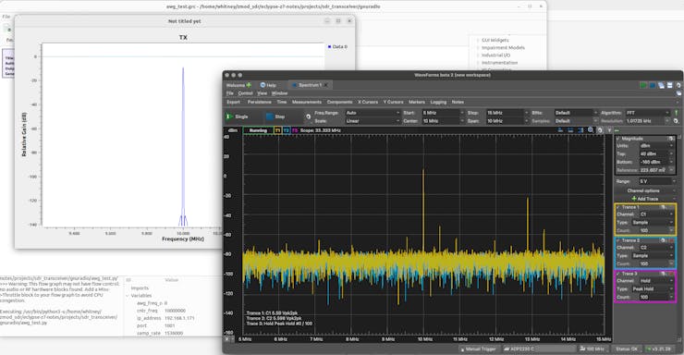Click the green run icon at top right

coord(643,85)
